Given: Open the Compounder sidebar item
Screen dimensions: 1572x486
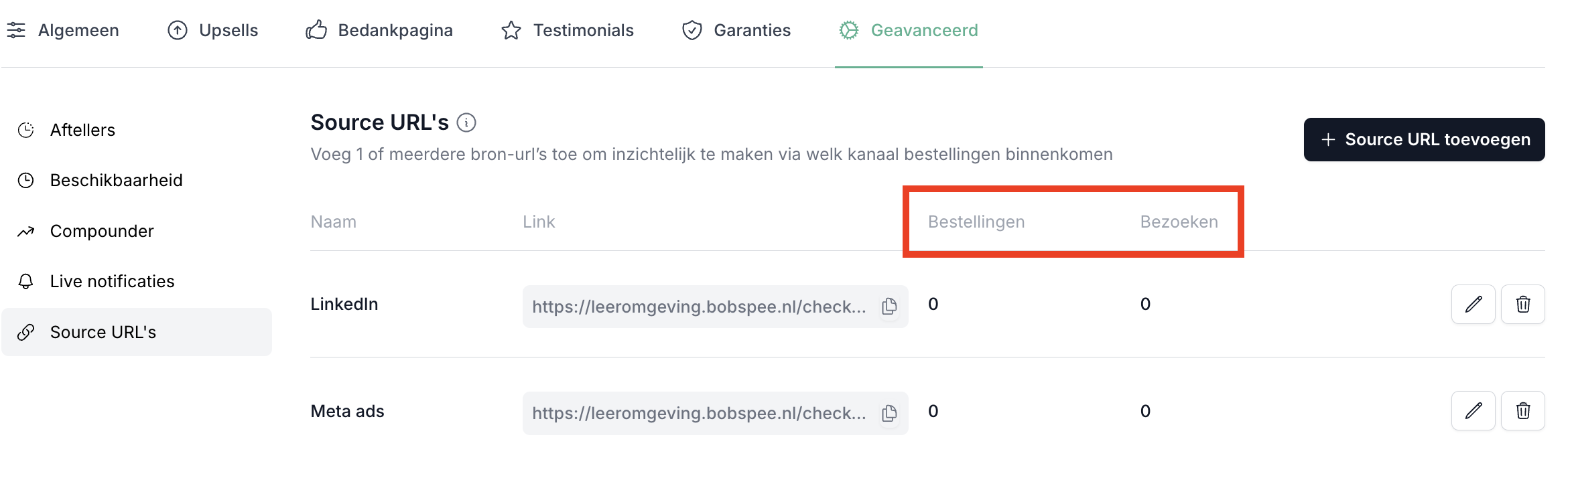Looking at the screenshot, I should click(102, 232).
